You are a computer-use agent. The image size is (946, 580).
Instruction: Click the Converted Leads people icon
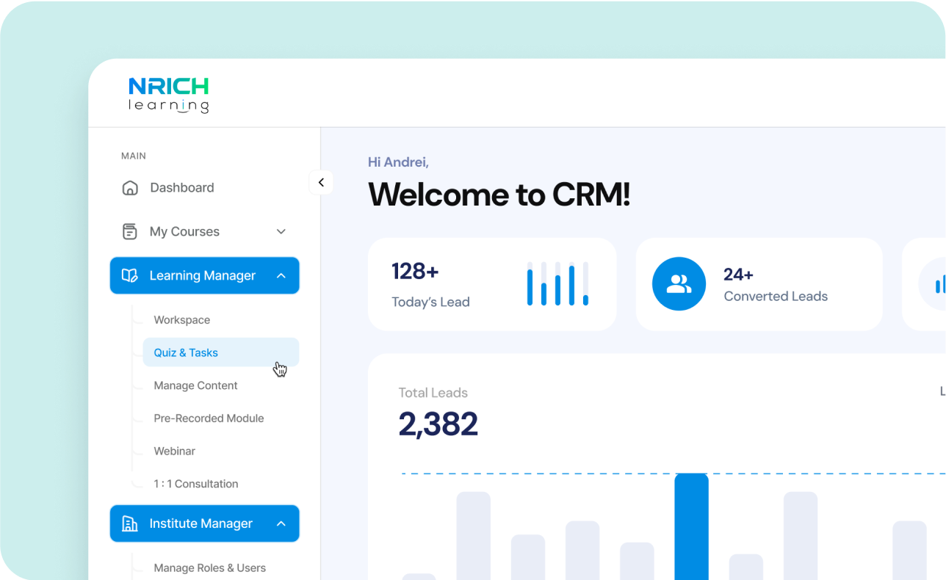(x=679, y=284)
